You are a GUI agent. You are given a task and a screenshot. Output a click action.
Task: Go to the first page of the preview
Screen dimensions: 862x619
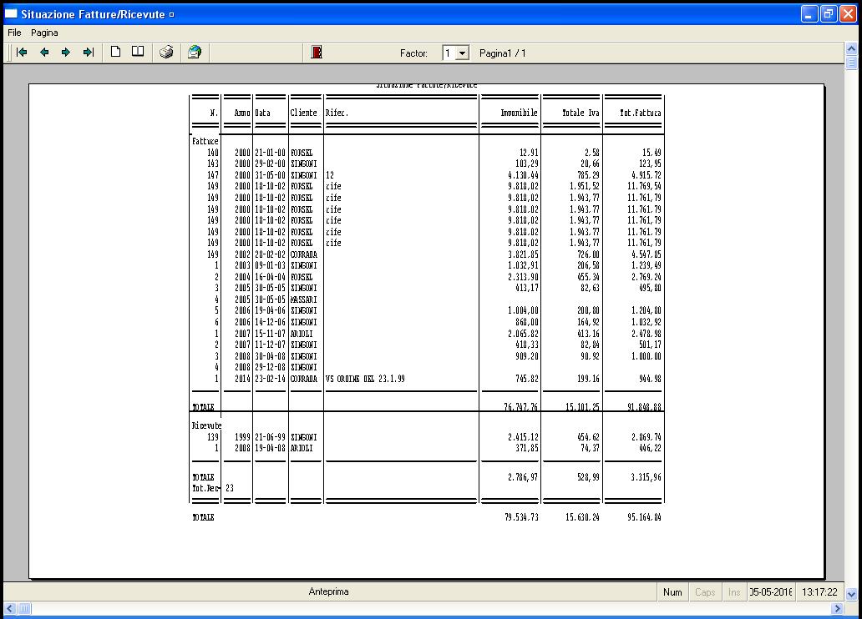click(22, 53)
